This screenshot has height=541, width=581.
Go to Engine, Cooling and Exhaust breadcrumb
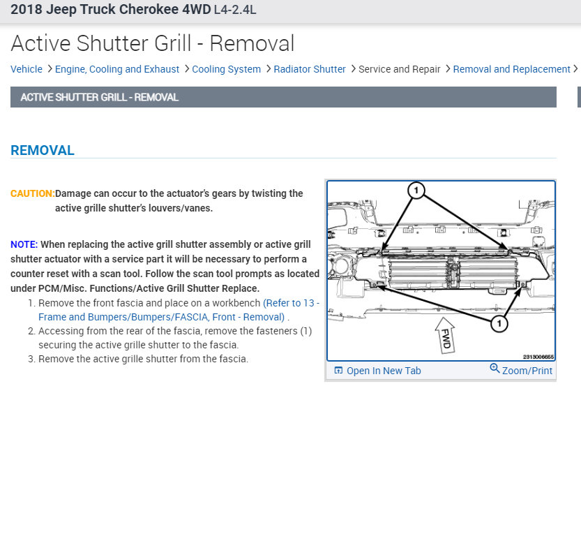click(117, 69)
